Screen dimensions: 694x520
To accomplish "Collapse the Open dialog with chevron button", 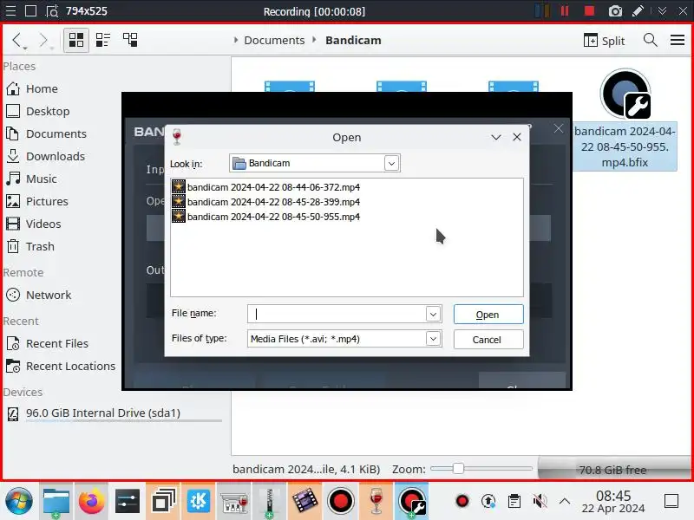I will coord(495,137).
